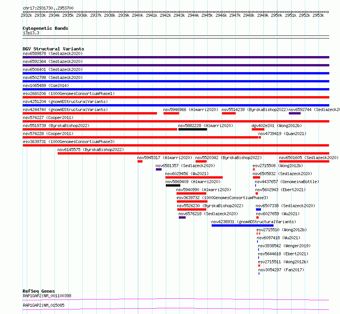Click esv2660206 (1000GenomesConsortiumPhase1) label
Image resolution: width=340 pixels, height=314 pixels.
coord(69,93)
